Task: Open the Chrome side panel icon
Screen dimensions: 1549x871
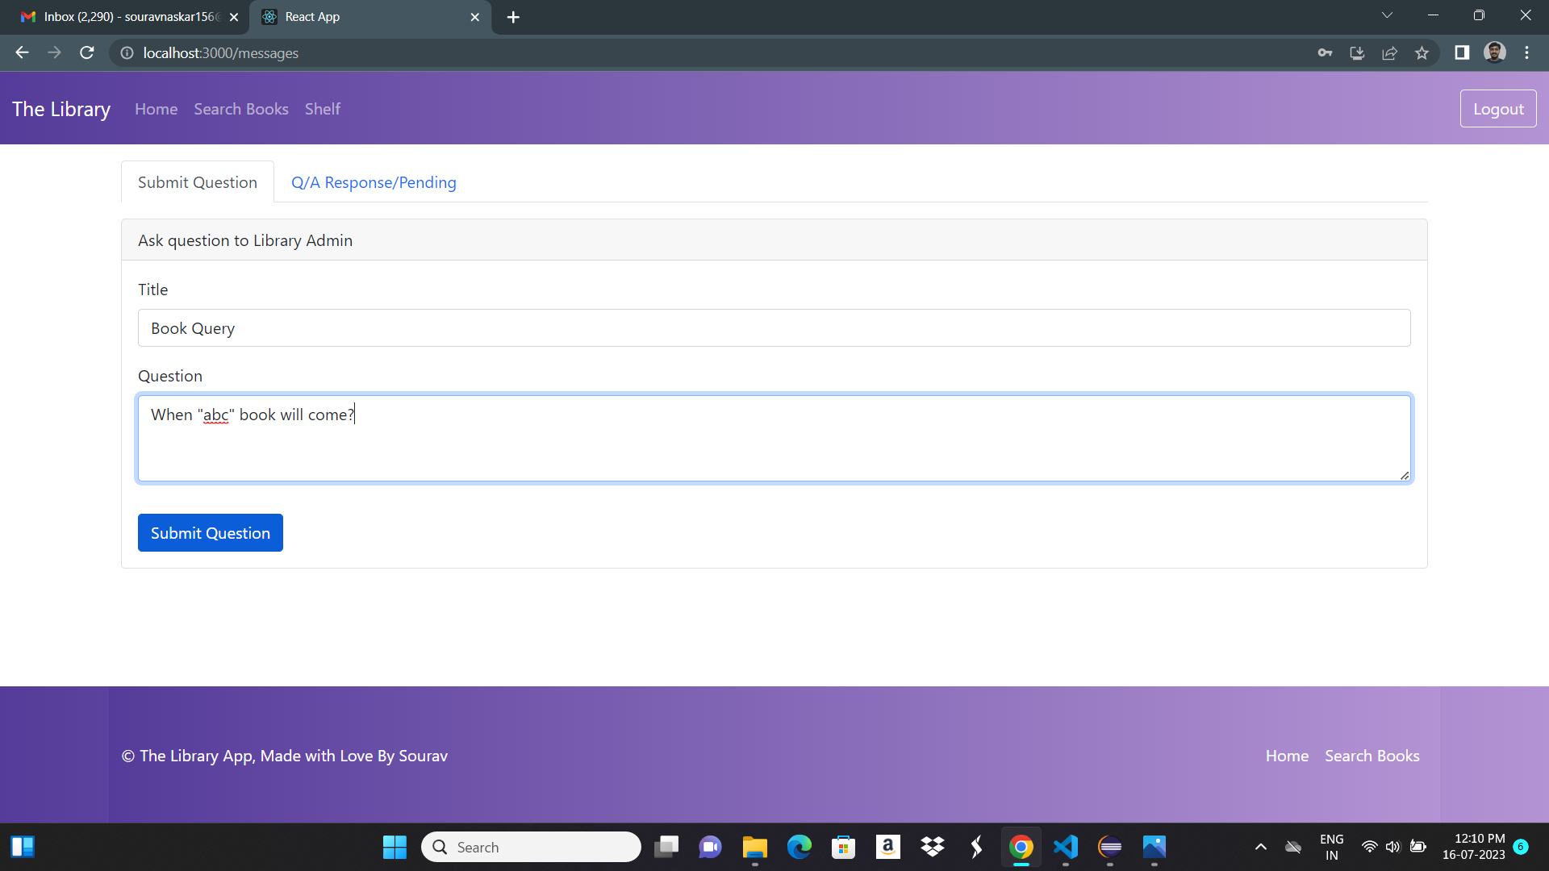Action: (1462, 52)
